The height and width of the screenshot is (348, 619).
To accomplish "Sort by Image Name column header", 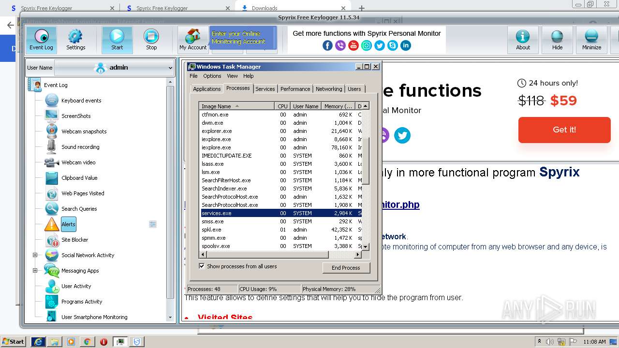I will point(237,106).
